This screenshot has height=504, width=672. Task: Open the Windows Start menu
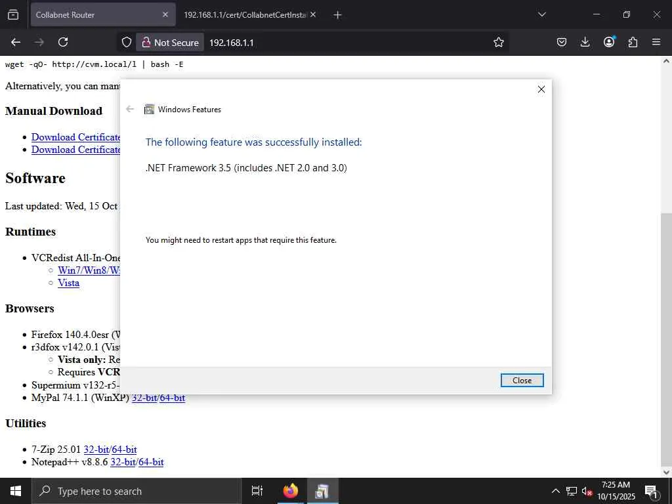coord(16,491)
